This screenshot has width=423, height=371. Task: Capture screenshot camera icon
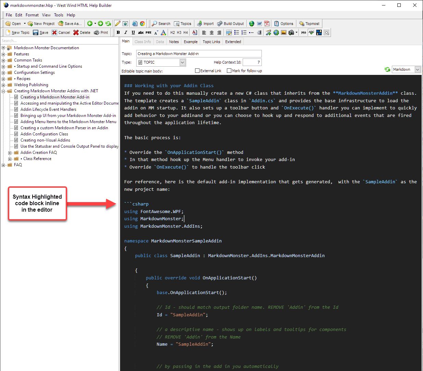coord(291,32)
